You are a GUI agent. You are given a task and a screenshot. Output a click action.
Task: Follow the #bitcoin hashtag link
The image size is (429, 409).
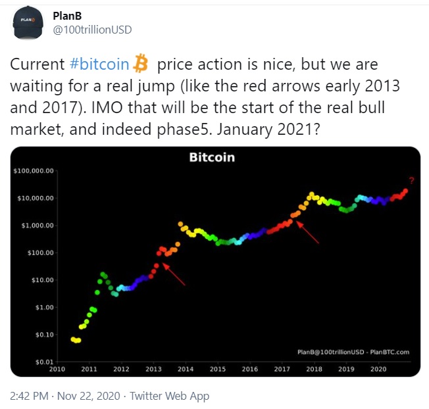pyautogui.click(x=99, y=64)
